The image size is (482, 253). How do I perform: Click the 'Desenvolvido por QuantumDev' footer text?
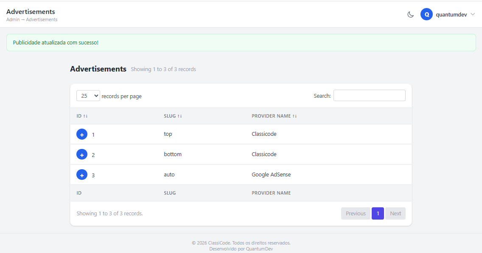[x=241, y=249]
